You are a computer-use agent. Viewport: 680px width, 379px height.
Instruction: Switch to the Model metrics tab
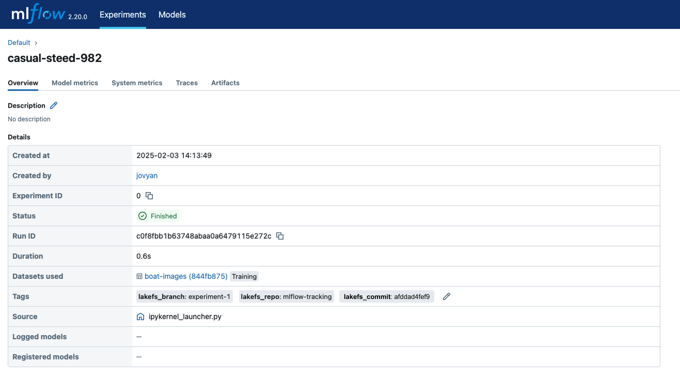tap(75, 83)
